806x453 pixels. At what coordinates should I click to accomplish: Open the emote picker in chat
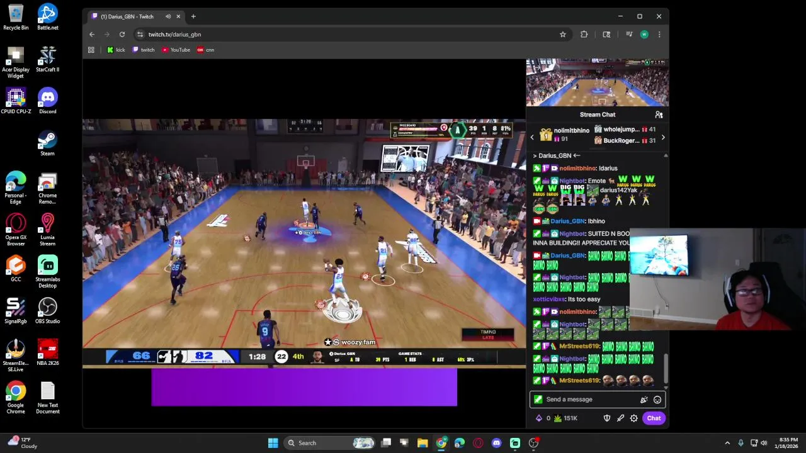click(657, 400)
